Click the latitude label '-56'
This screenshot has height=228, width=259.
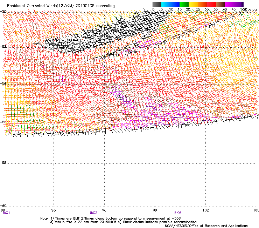pyautogui.click(x=3, y=122)
